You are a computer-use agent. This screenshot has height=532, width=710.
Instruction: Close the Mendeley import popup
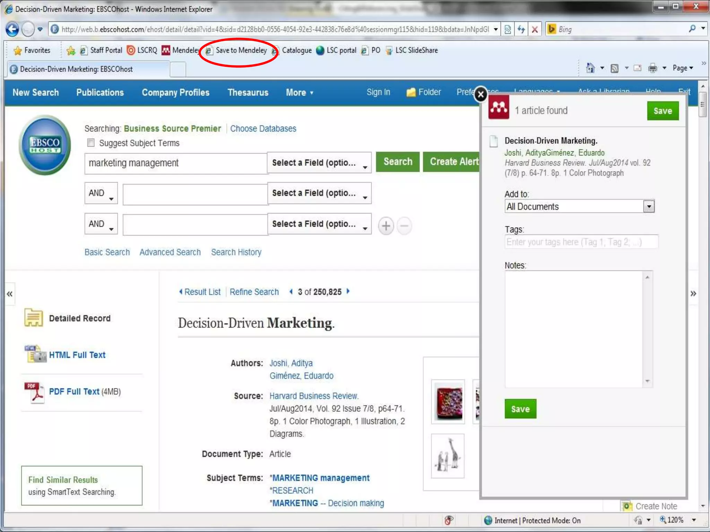(480, 94)
